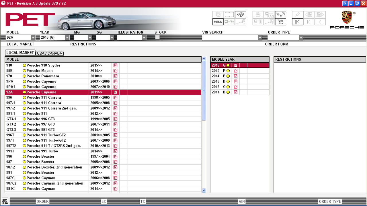Select model year 2013 D
The width and height of the screenshot is (367, 206).
point(240,82)
